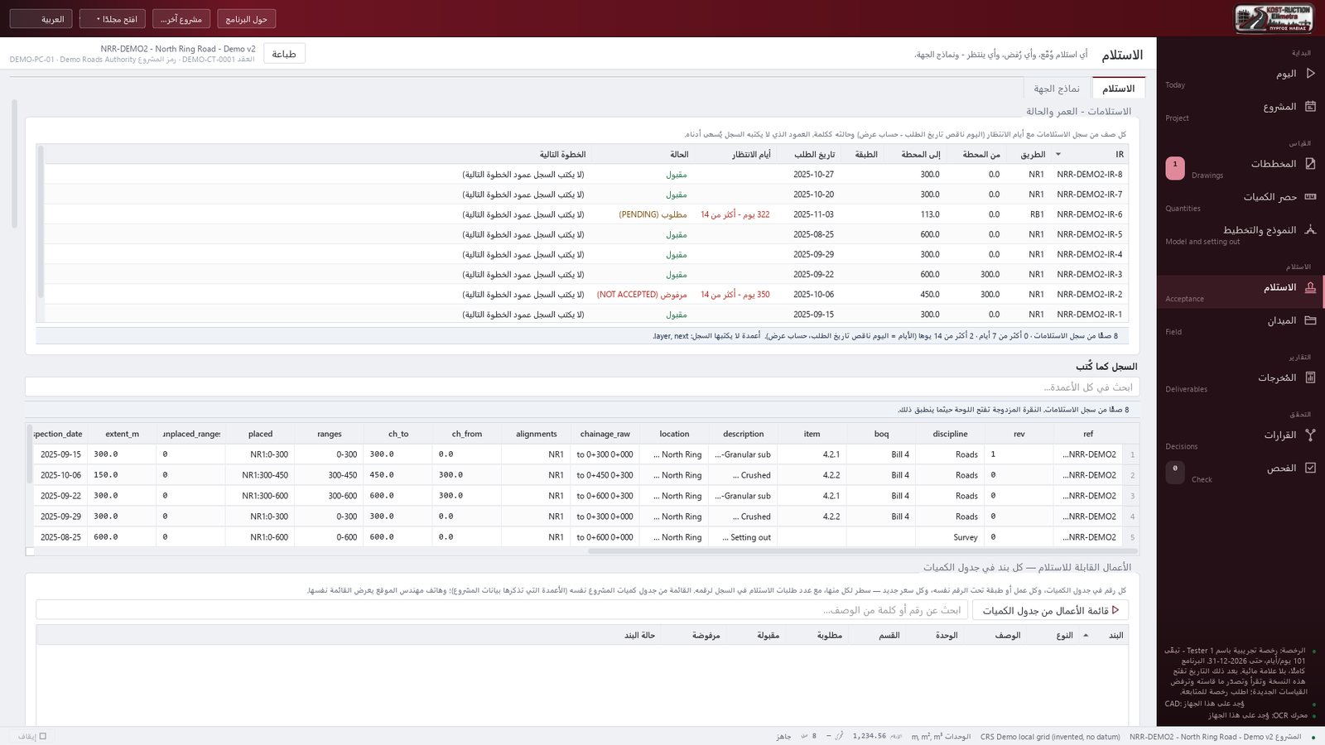The image size is (1325, 745).
Task: Toggle the إيقاف checkbox in status bar
Action: tap(43, 736)
